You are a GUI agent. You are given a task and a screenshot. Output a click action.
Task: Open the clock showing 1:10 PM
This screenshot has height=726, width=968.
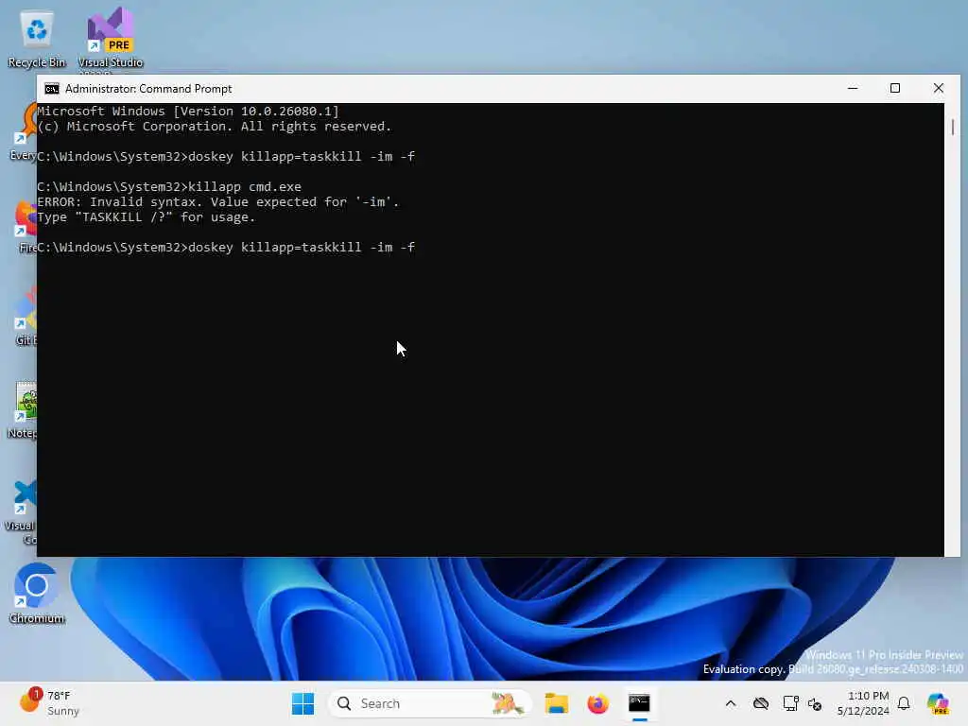click(x=863, y=703)
